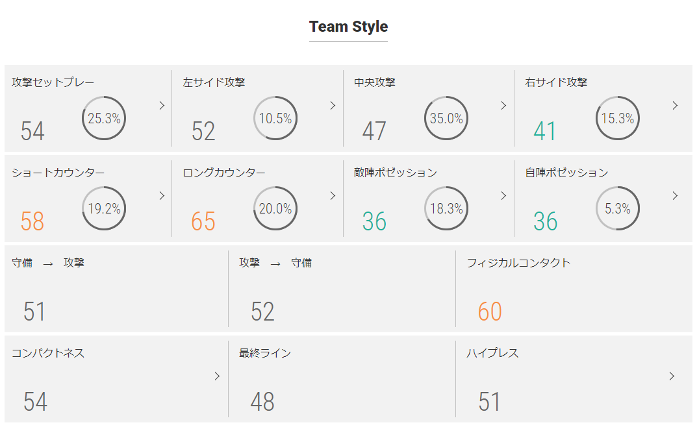Click the 10.5% circular gauge
The image size is (697, 427).
275,118
